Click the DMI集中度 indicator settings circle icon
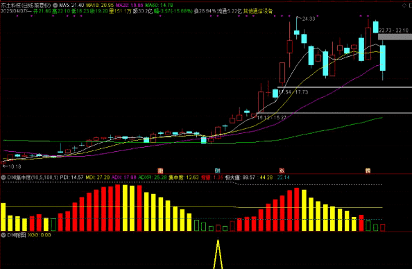The image size is (412, 269). click(x=3, y=177)
